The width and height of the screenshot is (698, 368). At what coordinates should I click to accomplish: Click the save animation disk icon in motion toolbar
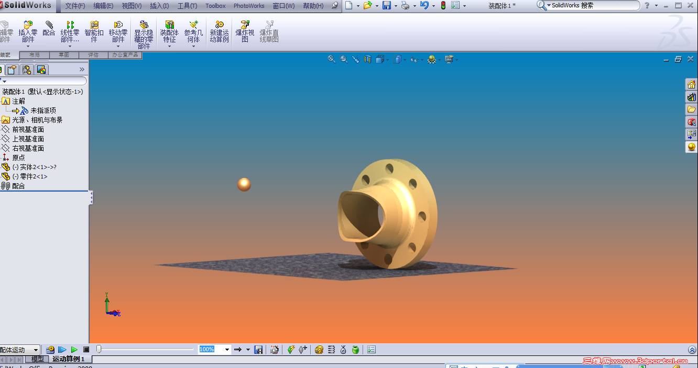coord(258,349)
